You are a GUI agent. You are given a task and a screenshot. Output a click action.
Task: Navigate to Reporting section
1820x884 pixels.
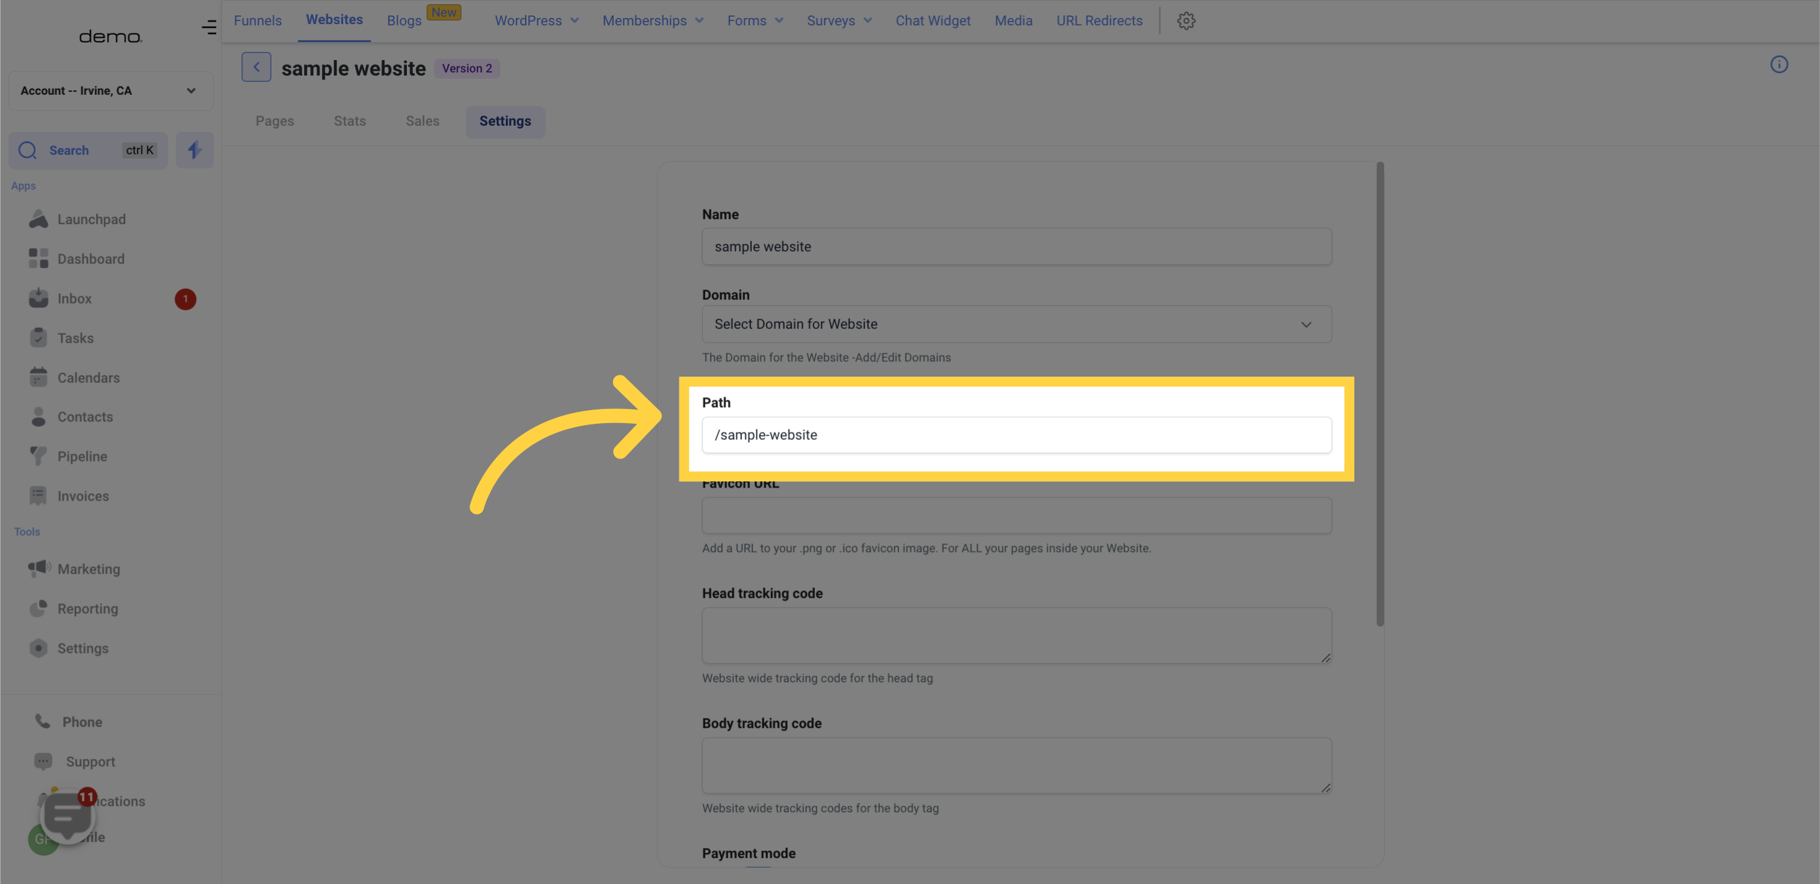(x=87, y=609)
